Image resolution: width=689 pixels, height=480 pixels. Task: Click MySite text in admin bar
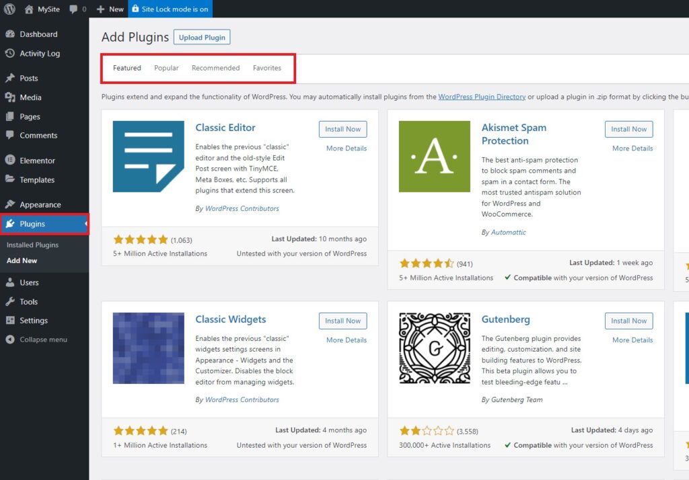[x=48, y=9]
